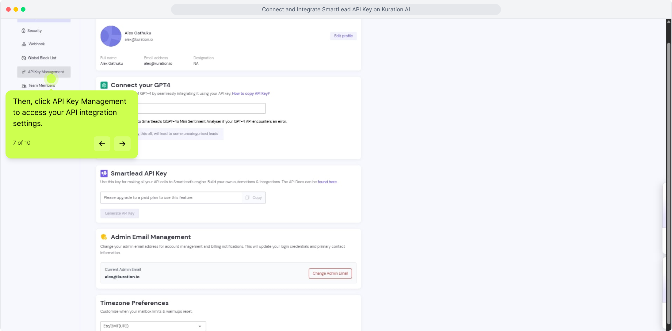Click the Security lock icon

click(x=24, y=31)
